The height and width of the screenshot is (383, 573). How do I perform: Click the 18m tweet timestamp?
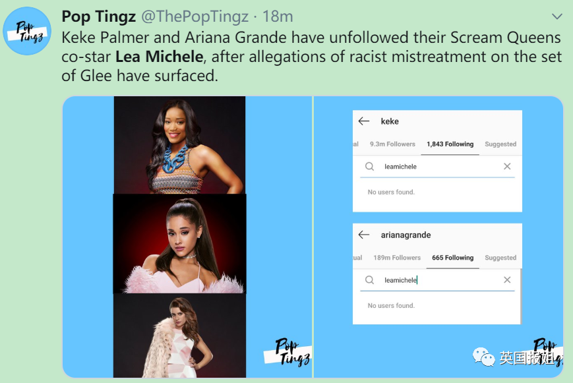[278, 16]
